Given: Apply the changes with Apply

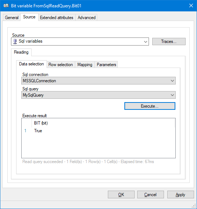Looking at the screenshot, I should pyautogui.click(x=180, y=195).
